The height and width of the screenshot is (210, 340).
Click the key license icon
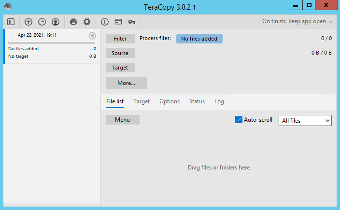point(132,22)
